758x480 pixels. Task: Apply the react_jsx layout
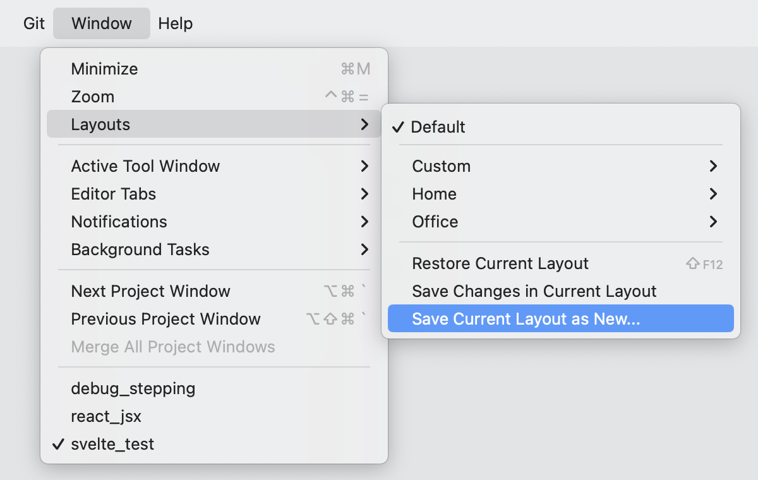pos(105,416)
